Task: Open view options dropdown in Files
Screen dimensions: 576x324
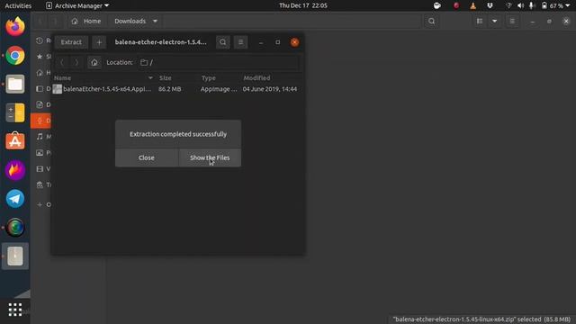Action: [494, 22]
